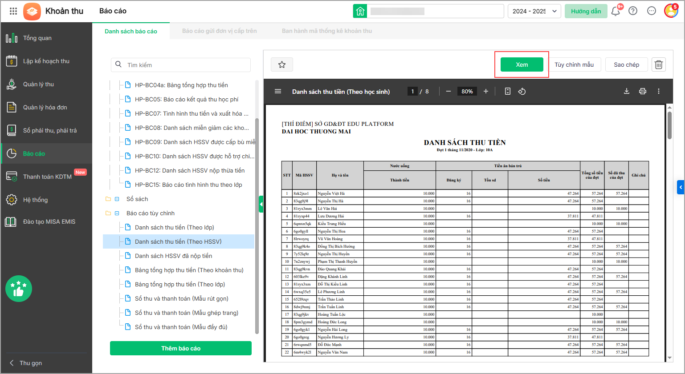
Task: Click the PDF viewer vertical scrollbar
Action: (x=669, y=125)
